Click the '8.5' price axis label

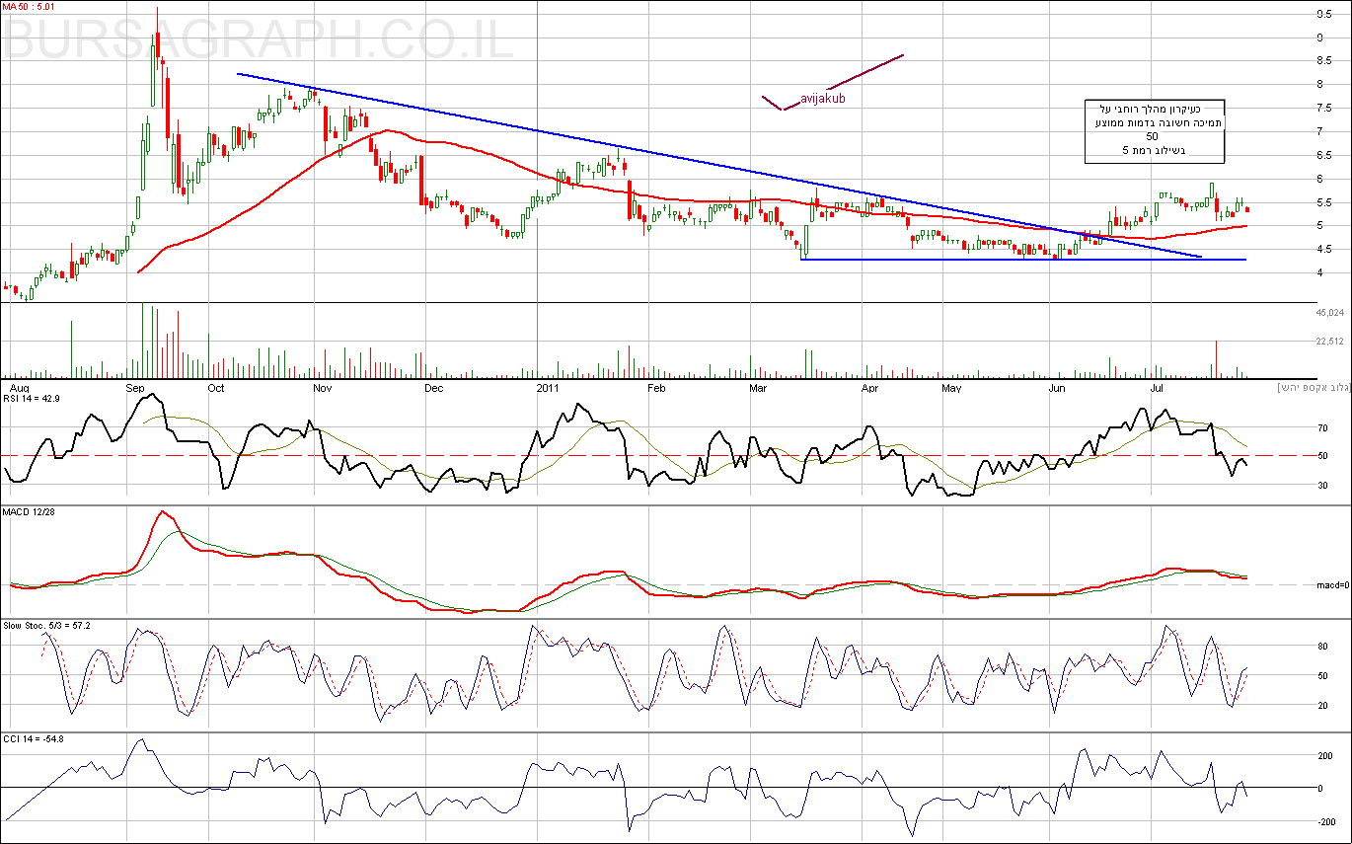pos(1322,61)
